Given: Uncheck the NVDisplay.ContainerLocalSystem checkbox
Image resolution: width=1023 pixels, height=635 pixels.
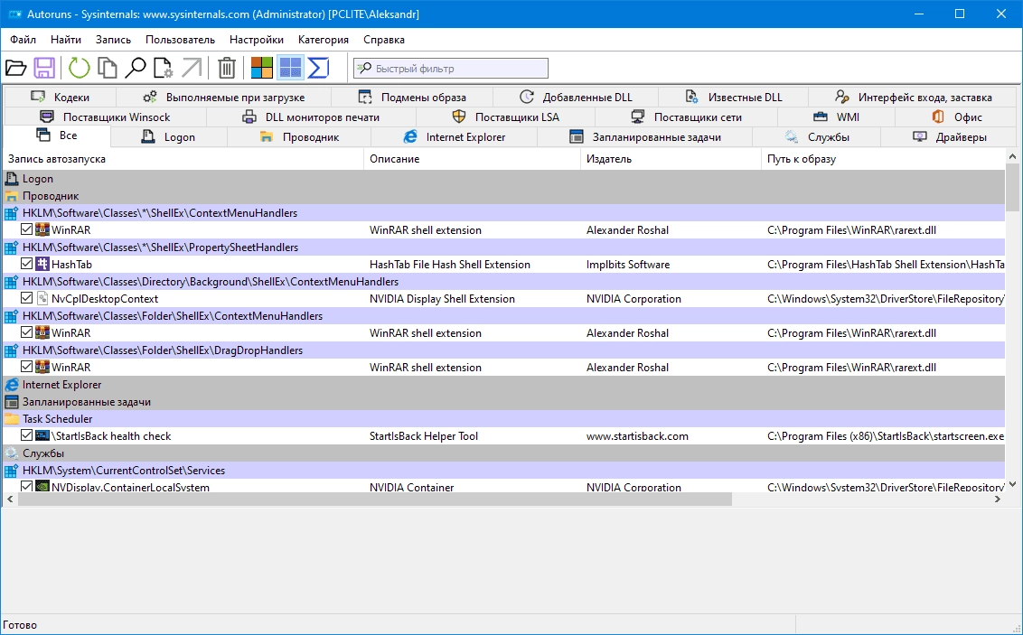Looking at the screenshot, I should (x=27, y=486).
